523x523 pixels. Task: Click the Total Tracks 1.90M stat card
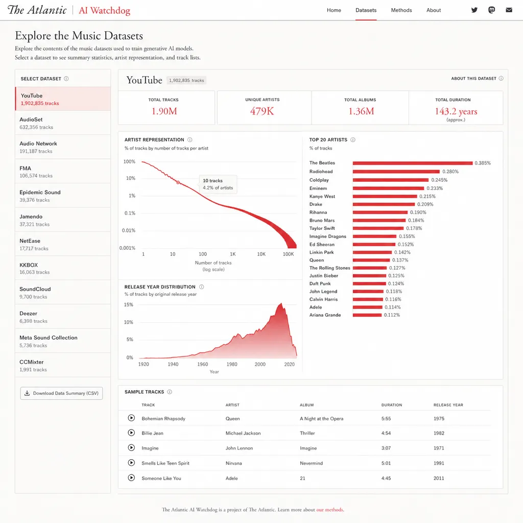click(167, 108)
